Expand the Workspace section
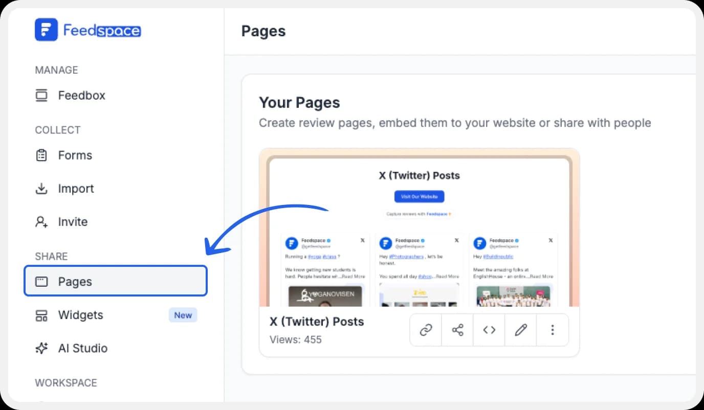Viewport: 704px width, 410px height. click(66, 382)
